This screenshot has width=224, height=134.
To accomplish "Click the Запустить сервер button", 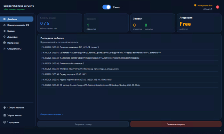I will [x=83, y=124].
